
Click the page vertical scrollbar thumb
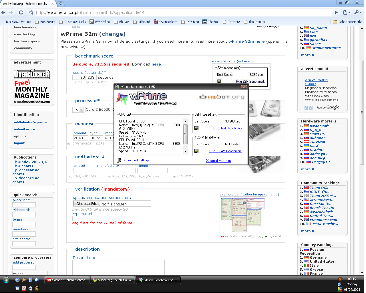click(x=362, y=112)
